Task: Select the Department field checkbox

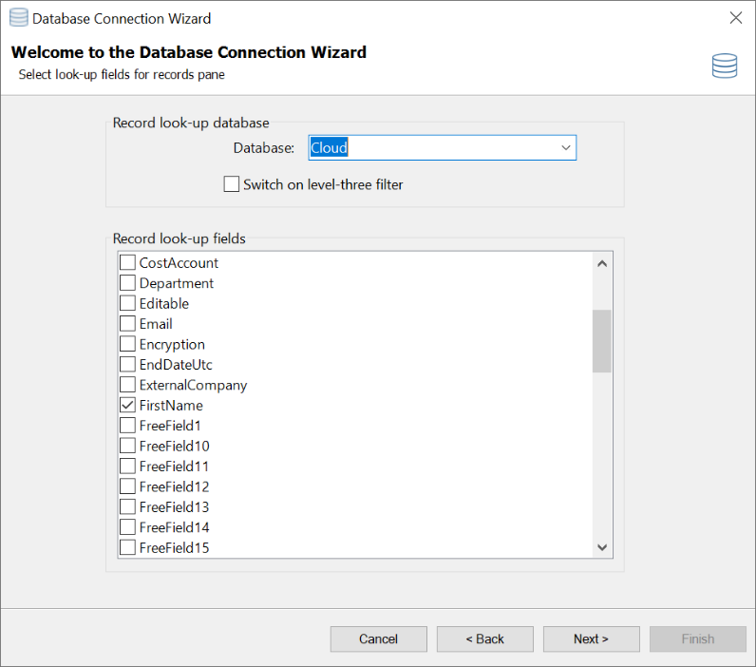Action: 127,283
